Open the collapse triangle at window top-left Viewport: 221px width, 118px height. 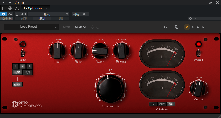coord(3,3)
